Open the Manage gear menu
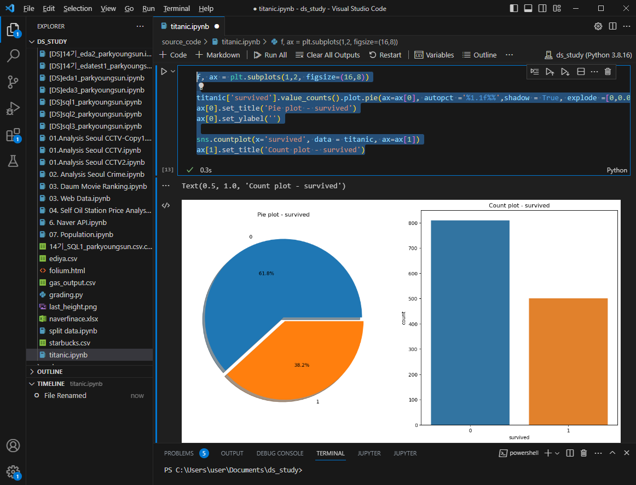This screenshot has width=636, height=485. pyautogui.click(x=13, y=472)
